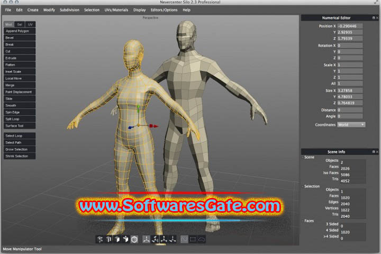Click the blue Z-axis manipulator handle
This screenshot has height=254, width=381.
(x=131, y=127)
